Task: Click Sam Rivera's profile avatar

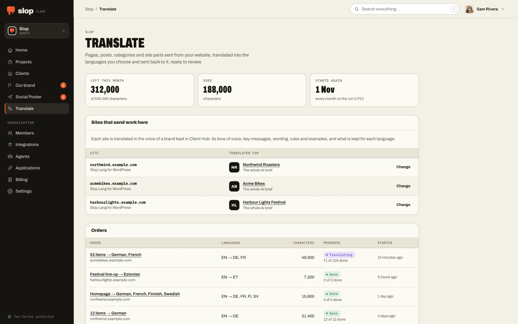Action: 469,9
